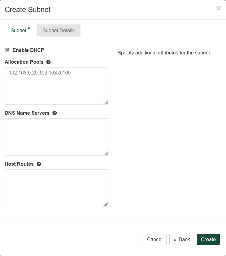Disable the Enable DHCP checkbox
Viewport: 226px width, 256px height.
7,50
